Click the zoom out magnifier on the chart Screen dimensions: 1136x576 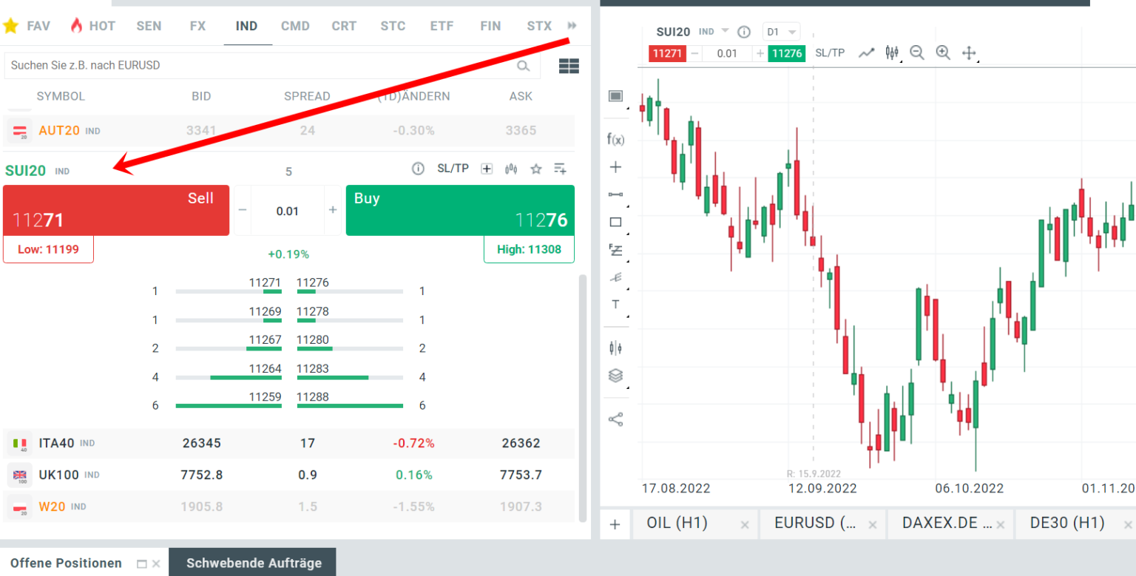click(x=917, y=52)
